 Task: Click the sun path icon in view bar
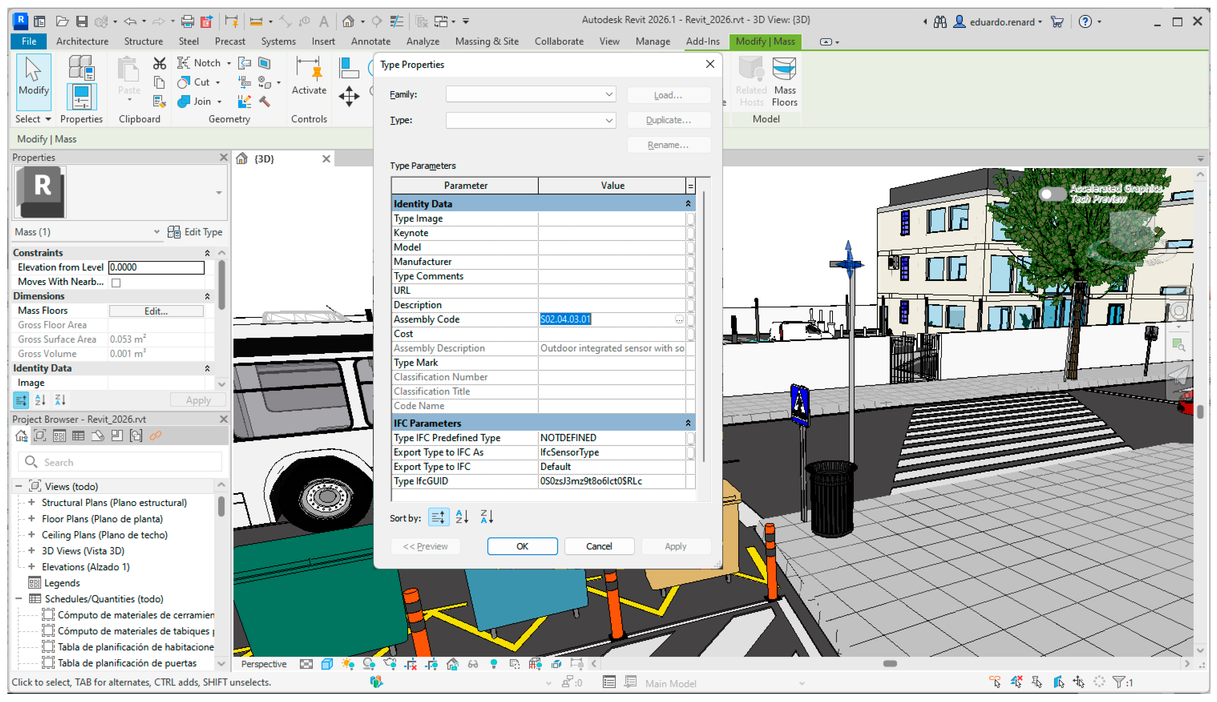click(x=347, y=664)
